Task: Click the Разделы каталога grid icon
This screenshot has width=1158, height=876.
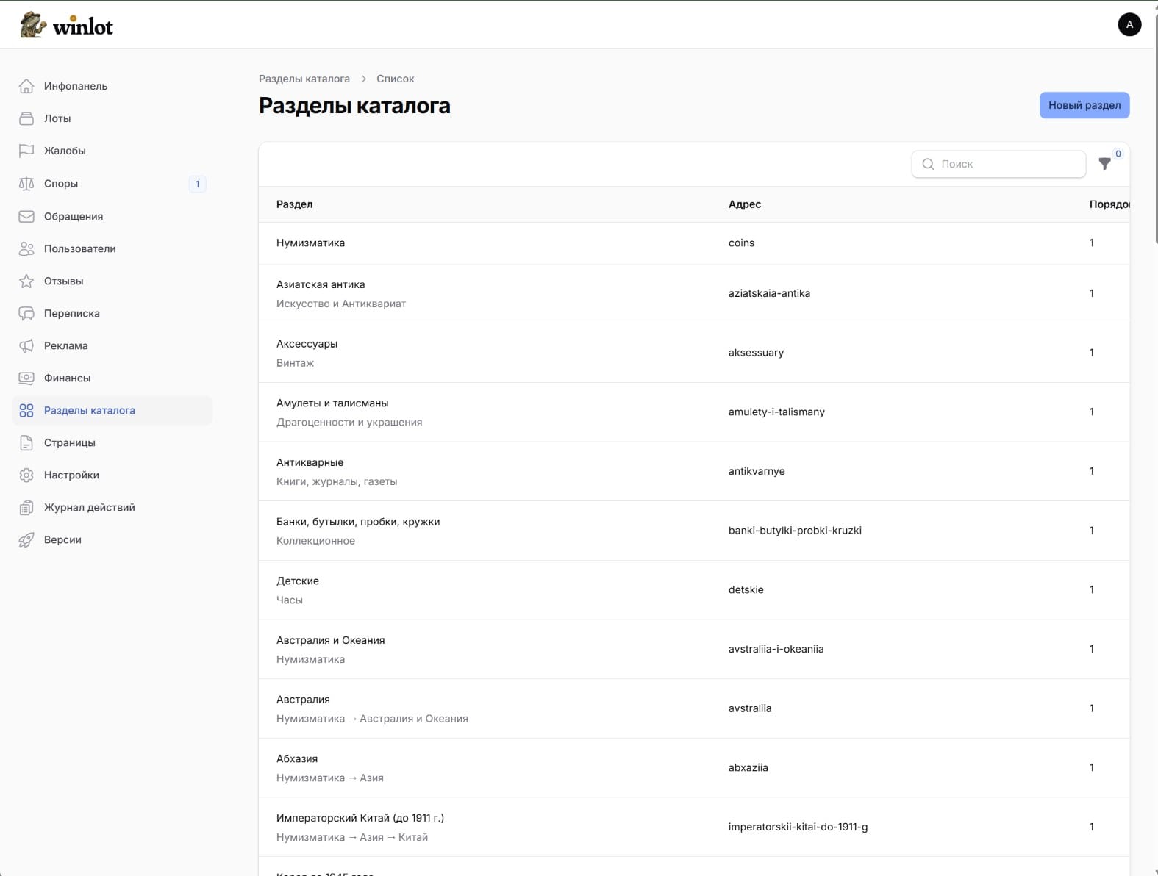Action: (26, 410)
